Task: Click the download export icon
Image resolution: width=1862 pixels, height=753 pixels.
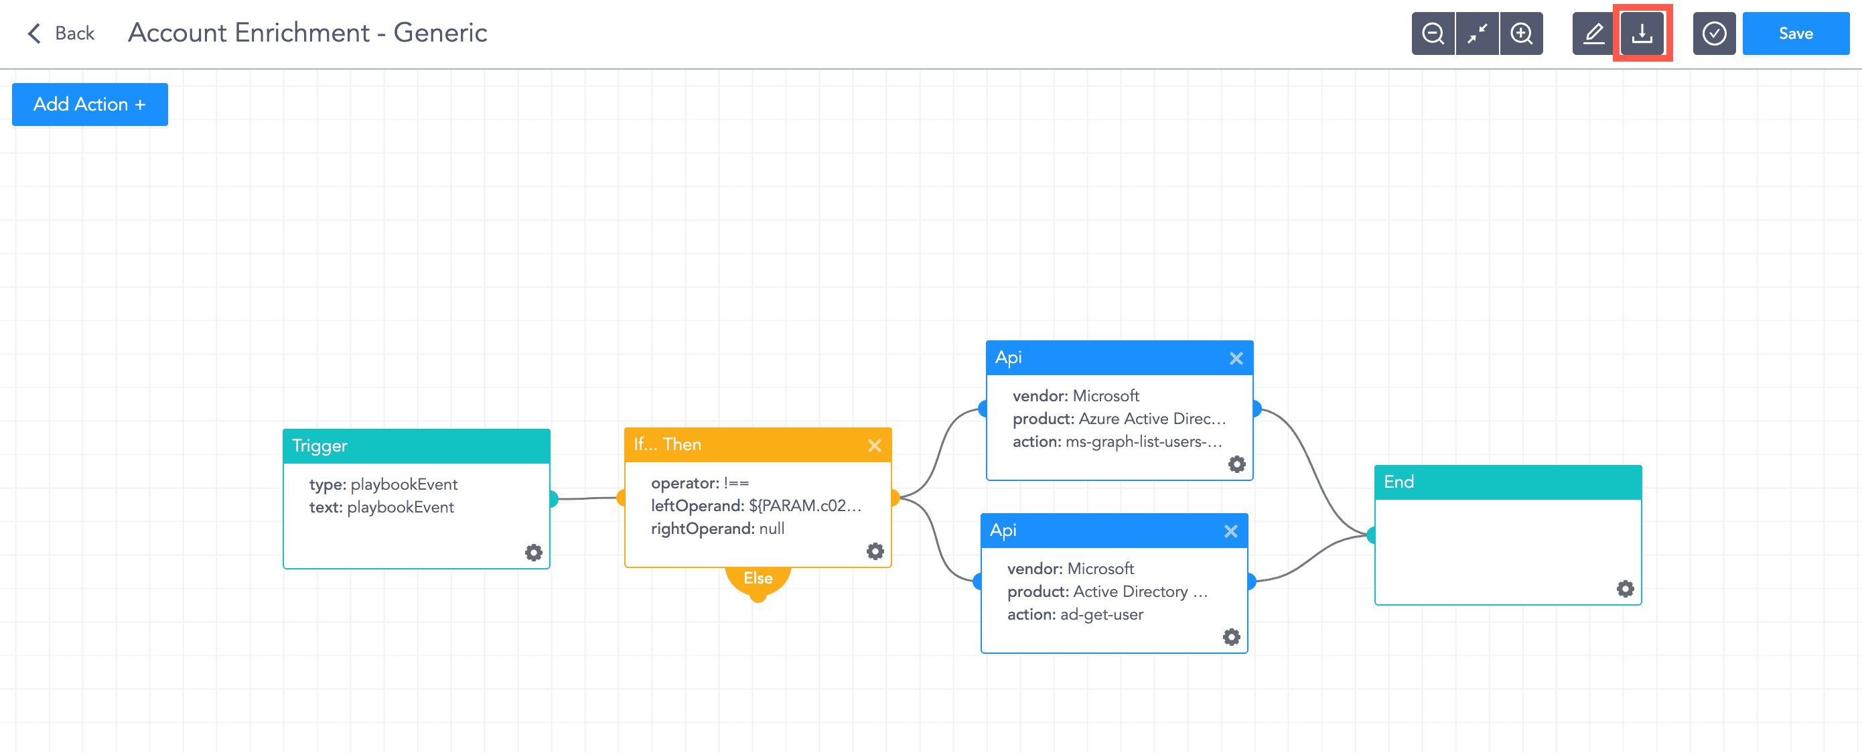Action: pos(1642,33)
